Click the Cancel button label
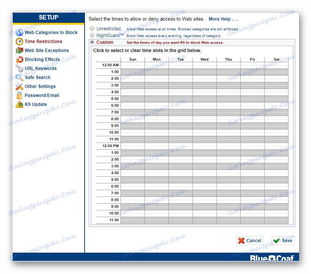Screen dimensions: 311x274 pyautogui.click(x=254, y=241)
